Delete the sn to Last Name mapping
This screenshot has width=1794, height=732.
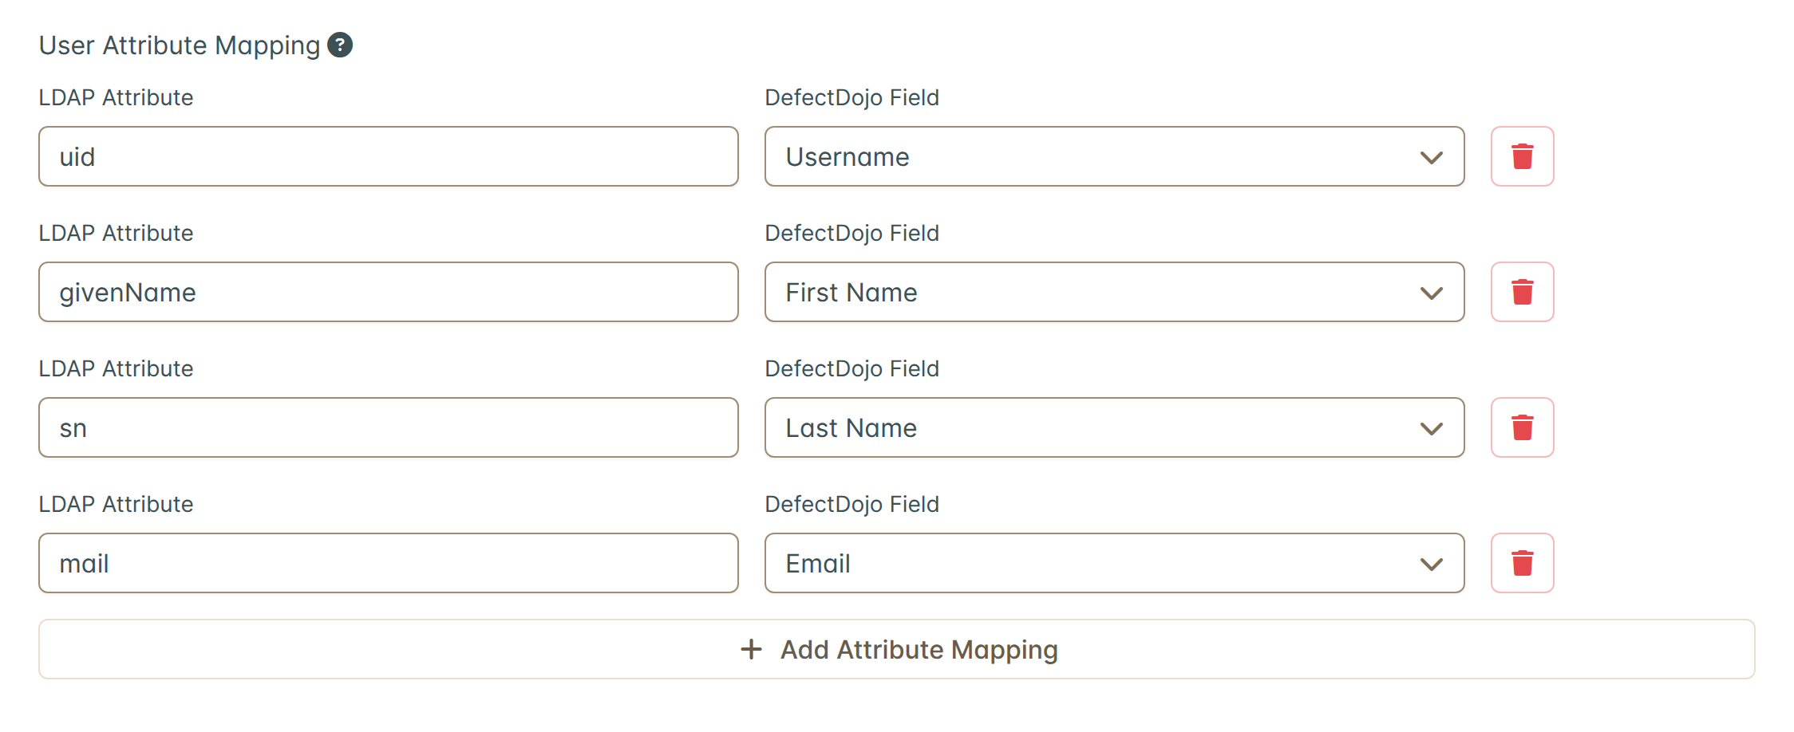click(1522, 427)
